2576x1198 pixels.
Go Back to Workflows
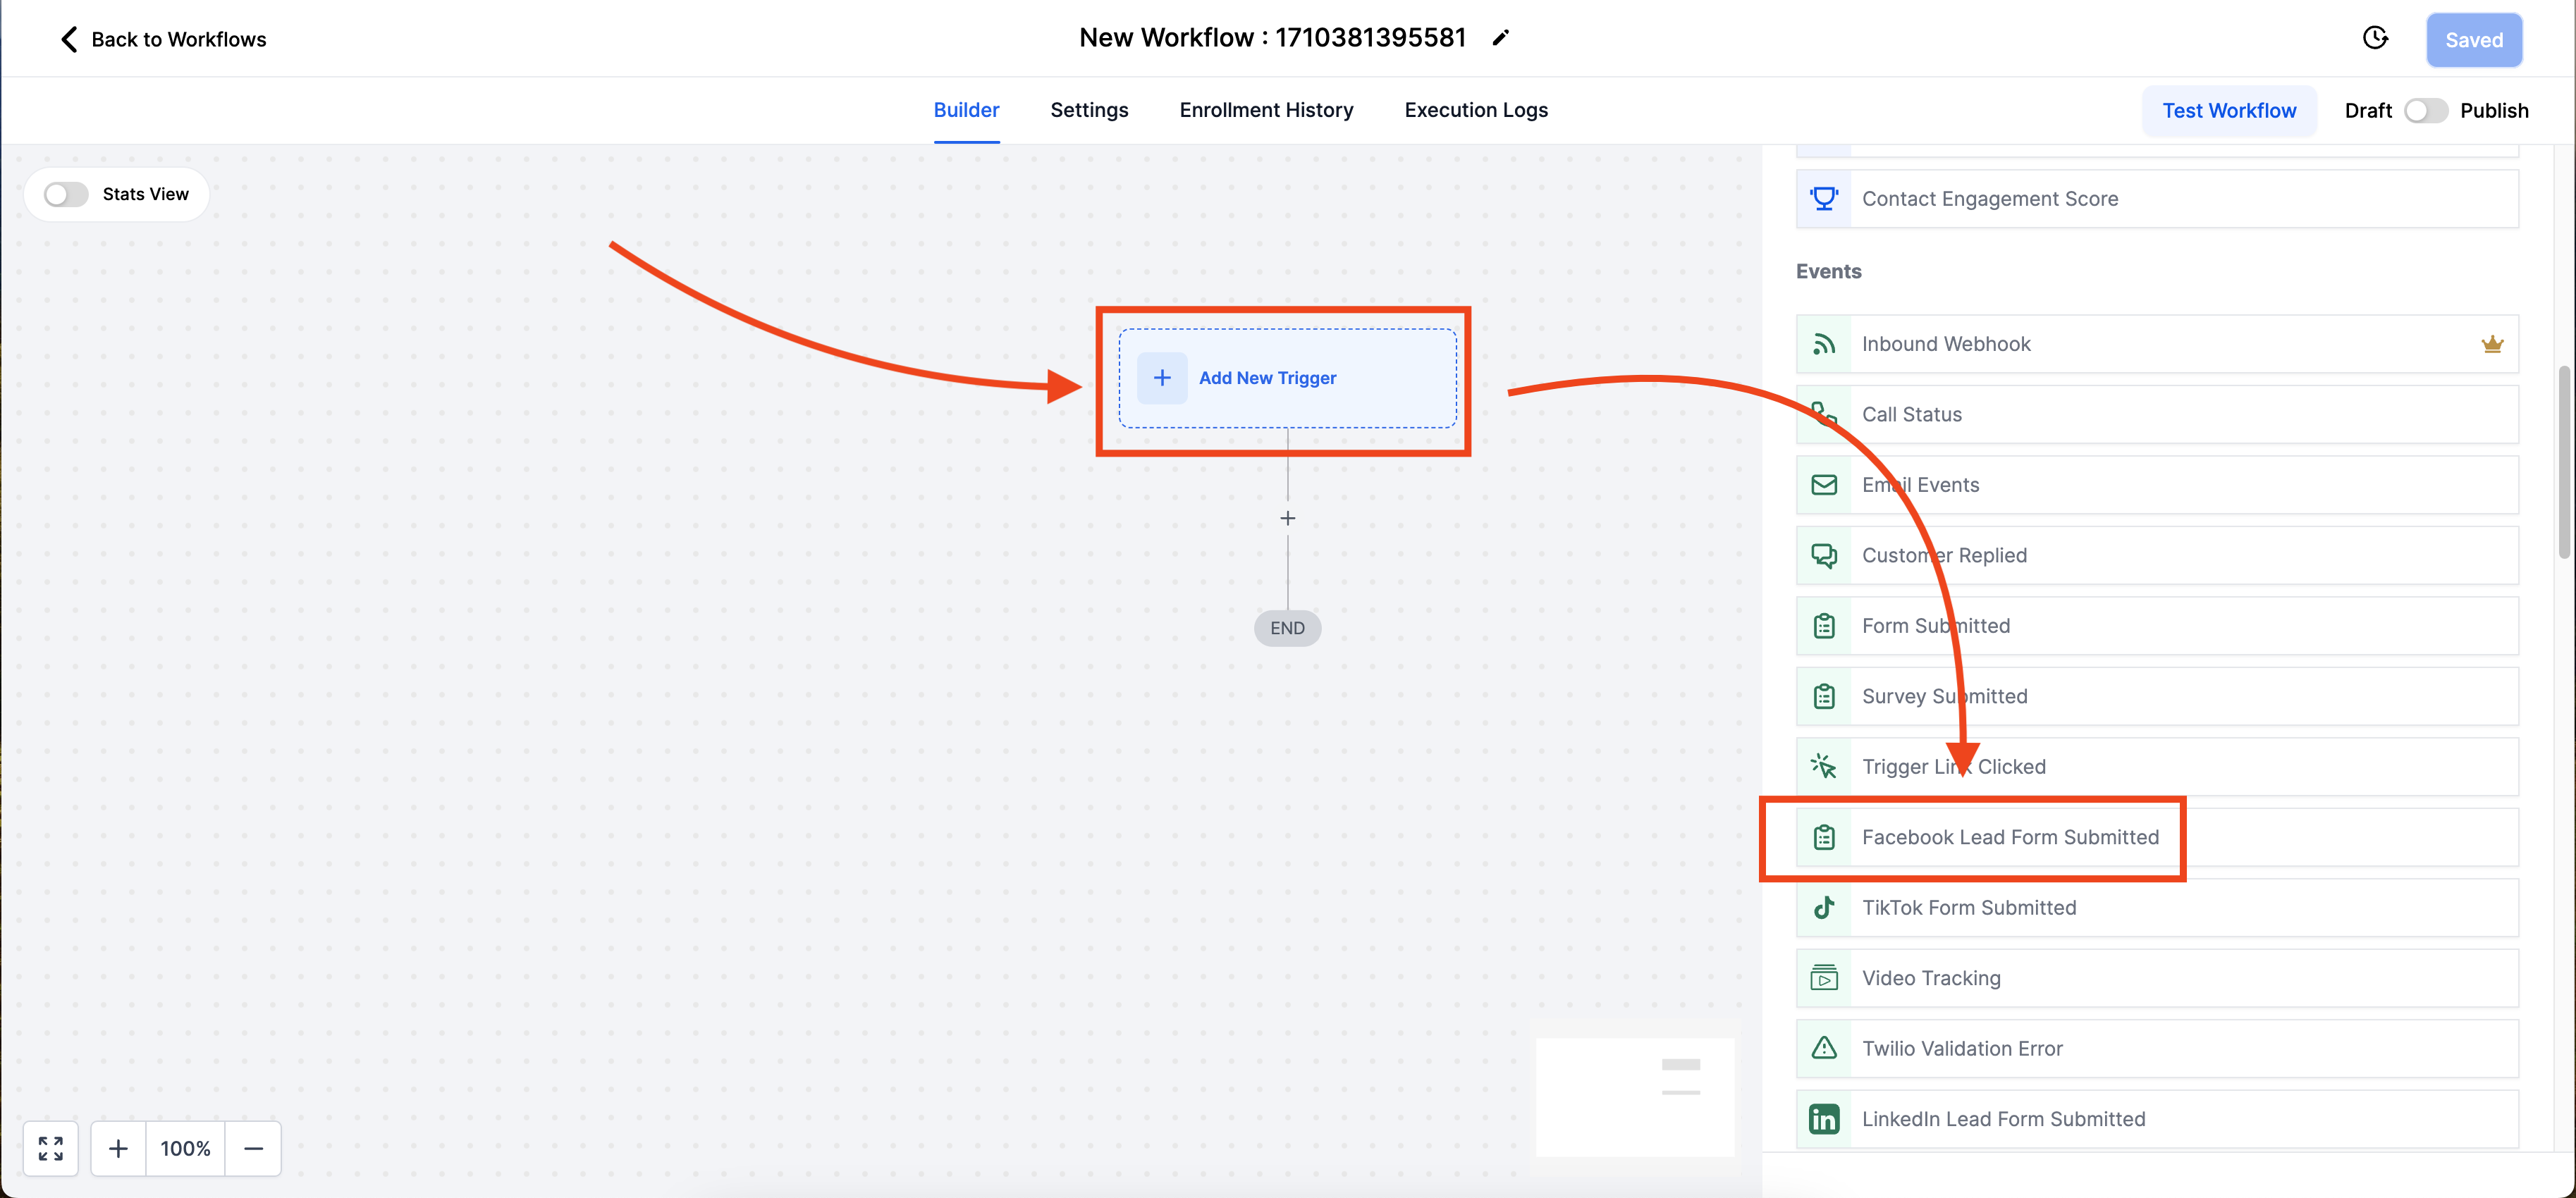[164, 39]
